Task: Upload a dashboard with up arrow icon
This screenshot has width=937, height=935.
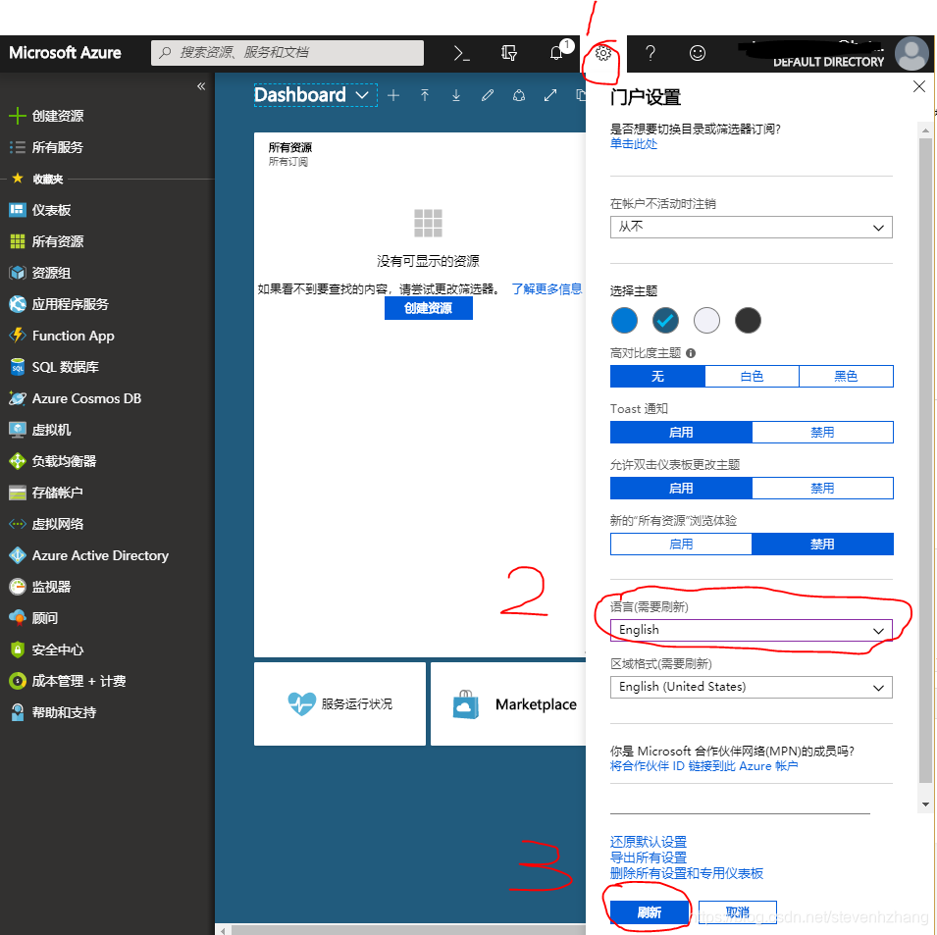Action: coord(425,95)
